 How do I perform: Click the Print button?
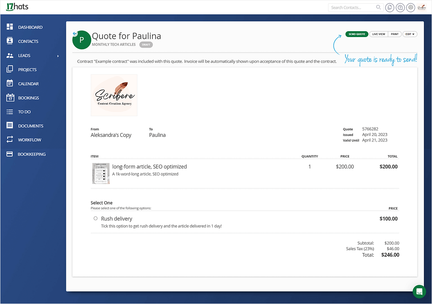point(394,34)
